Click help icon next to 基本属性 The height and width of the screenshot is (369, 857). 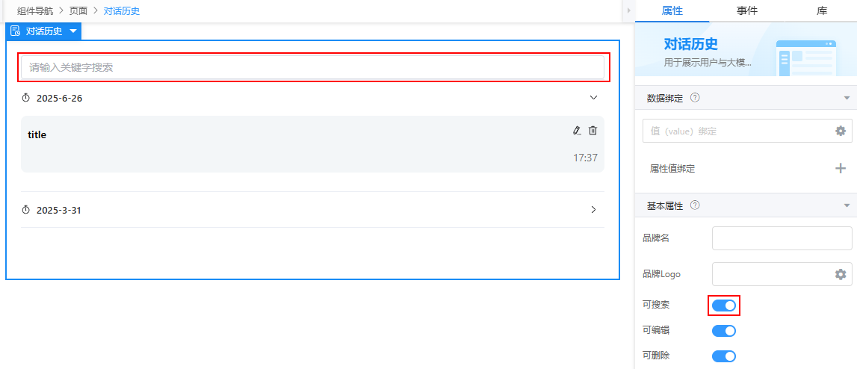695,205
